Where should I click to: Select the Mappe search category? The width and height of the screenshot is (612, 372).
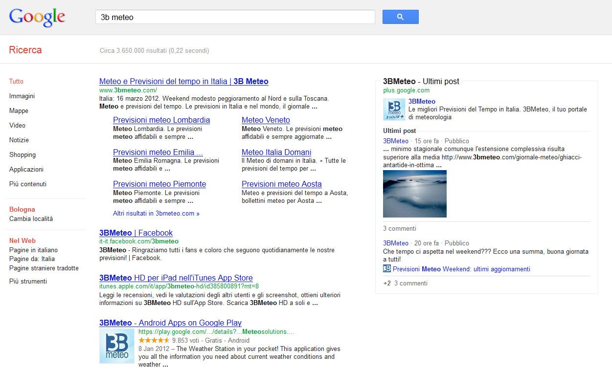tap(19, 111)
